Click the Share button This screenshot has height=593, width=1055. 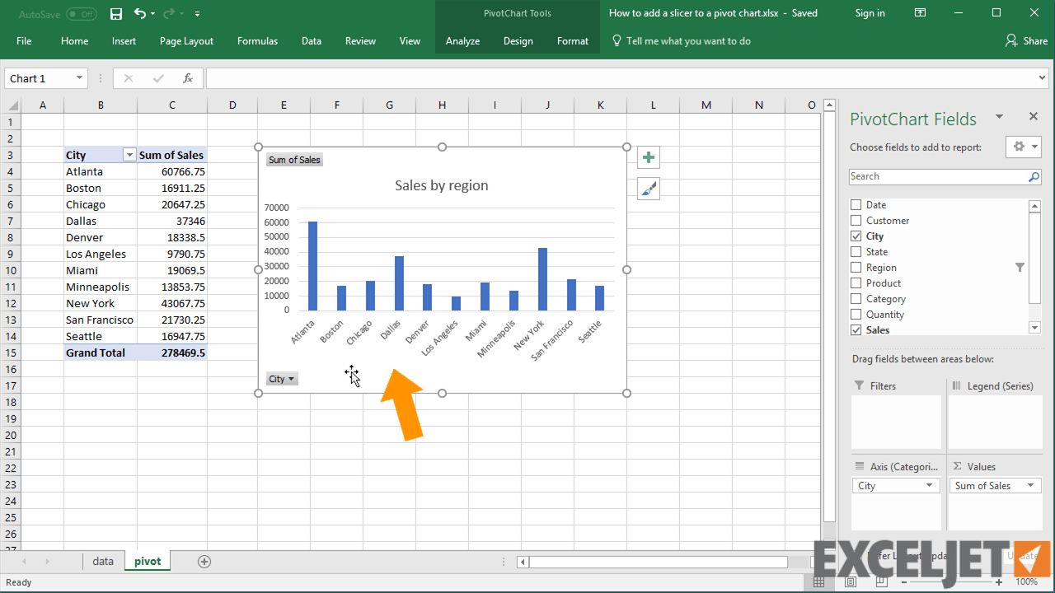[x=1025, y=40]
